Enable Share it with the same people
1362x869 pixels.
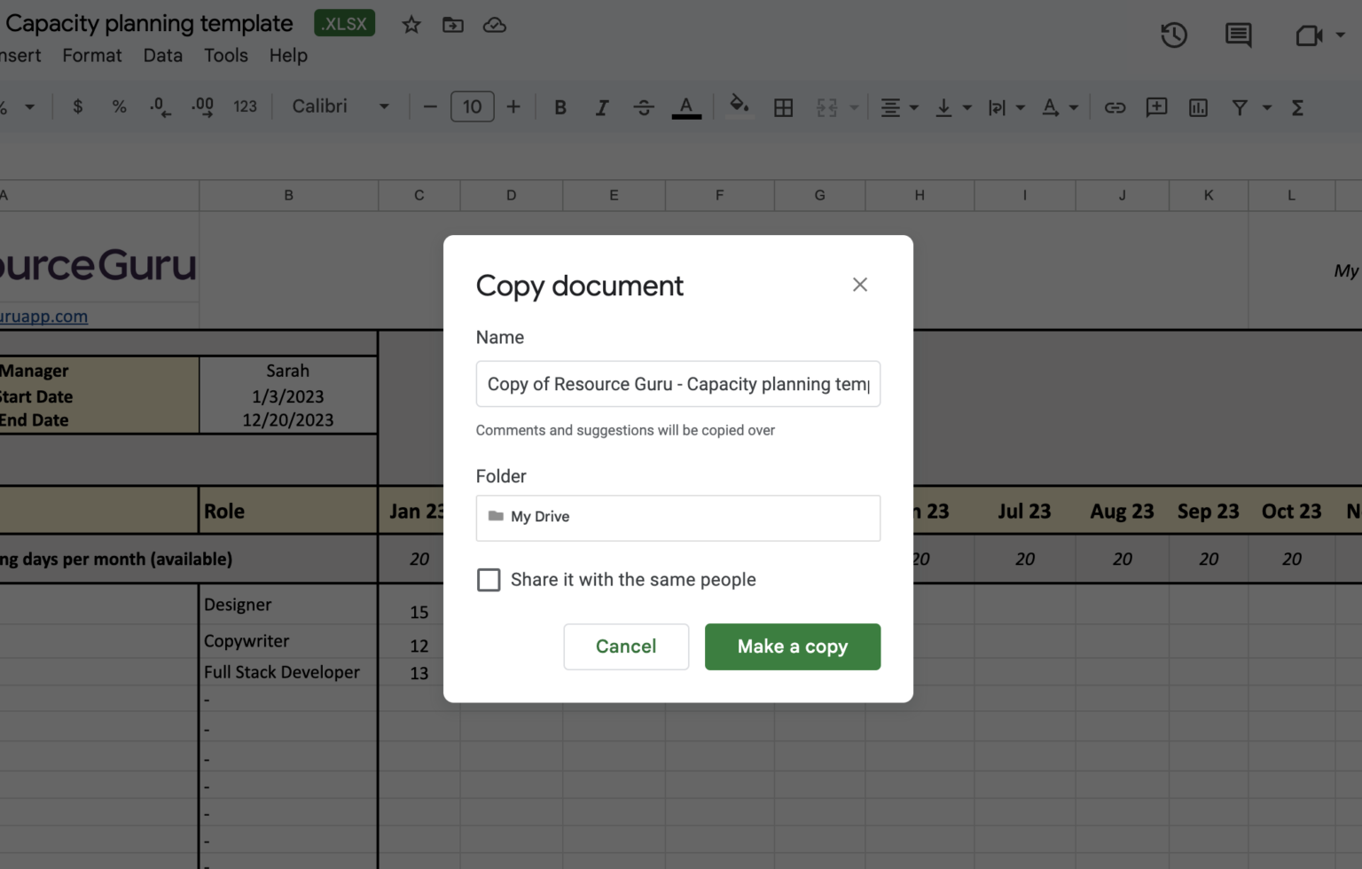tap(489, 579)
